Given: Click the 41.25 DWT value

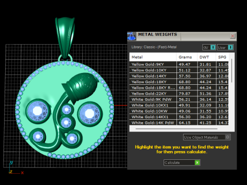Looking at the screenshot, I should [205, 123].
